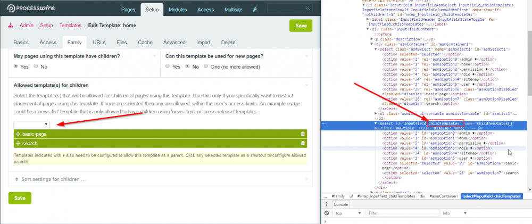Collapse the asmSelect1 select node triangle

coord(376,49)
